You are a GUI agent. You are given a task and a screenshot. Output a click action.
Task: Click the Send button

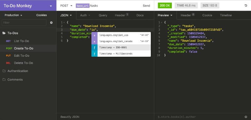[146, 6]
